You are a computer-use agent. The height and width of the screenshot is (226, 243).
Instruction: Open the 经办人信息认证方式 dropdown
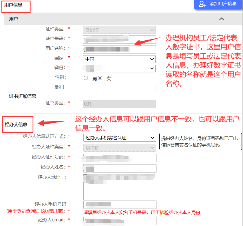[x=120, y=138]
